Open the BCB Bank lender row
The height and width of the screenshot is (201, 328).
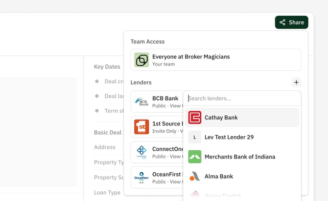click(x=157, y=101)
